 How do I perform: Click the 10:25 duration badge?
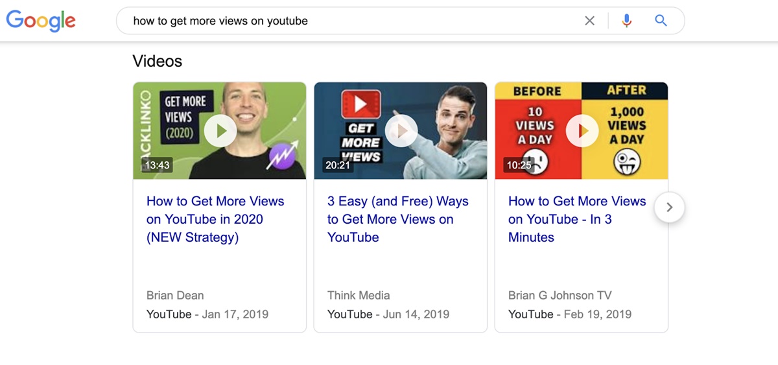[519, 165]
